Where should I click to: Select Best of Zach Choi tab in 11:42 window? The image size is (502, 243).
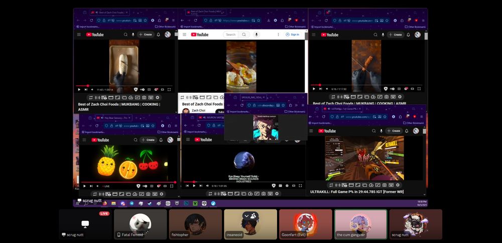(109, 13)
